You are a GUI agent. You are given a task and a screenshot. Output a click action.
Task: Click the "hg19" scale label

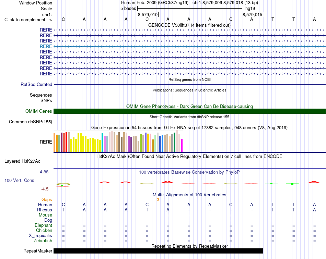[x=250, y=9]
